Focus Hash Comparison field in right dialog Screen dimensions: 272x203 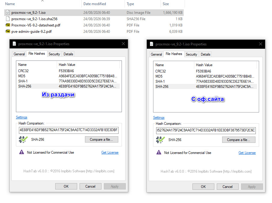click(x=206, y=130)
